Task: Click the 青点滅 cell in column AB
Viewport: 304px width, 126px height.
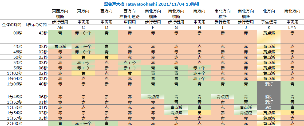Action: (60, 46)
